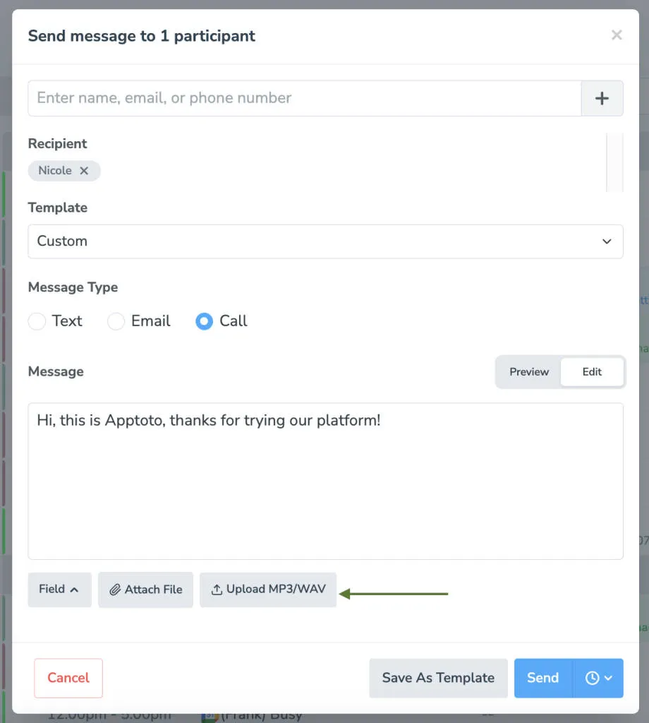Open the Field insert menu

tap(59, 589)
